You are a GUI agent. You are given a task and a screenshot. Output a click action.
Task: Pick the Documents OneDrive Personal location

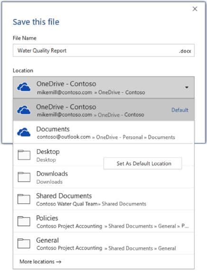click(x=103, y=132)
